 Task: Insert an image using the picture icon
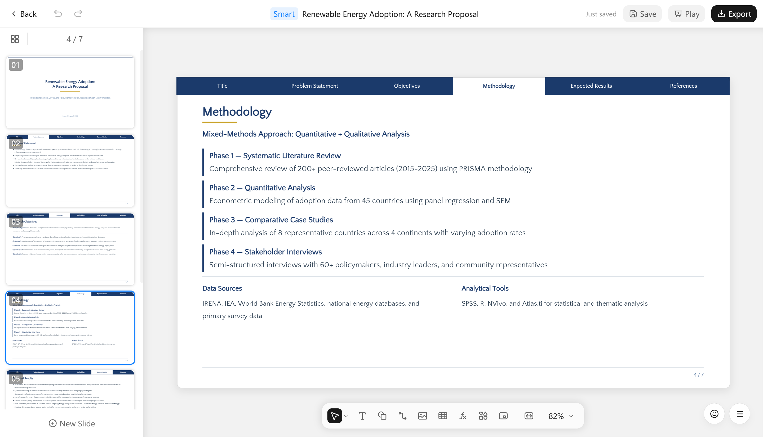tap(423, 416)
